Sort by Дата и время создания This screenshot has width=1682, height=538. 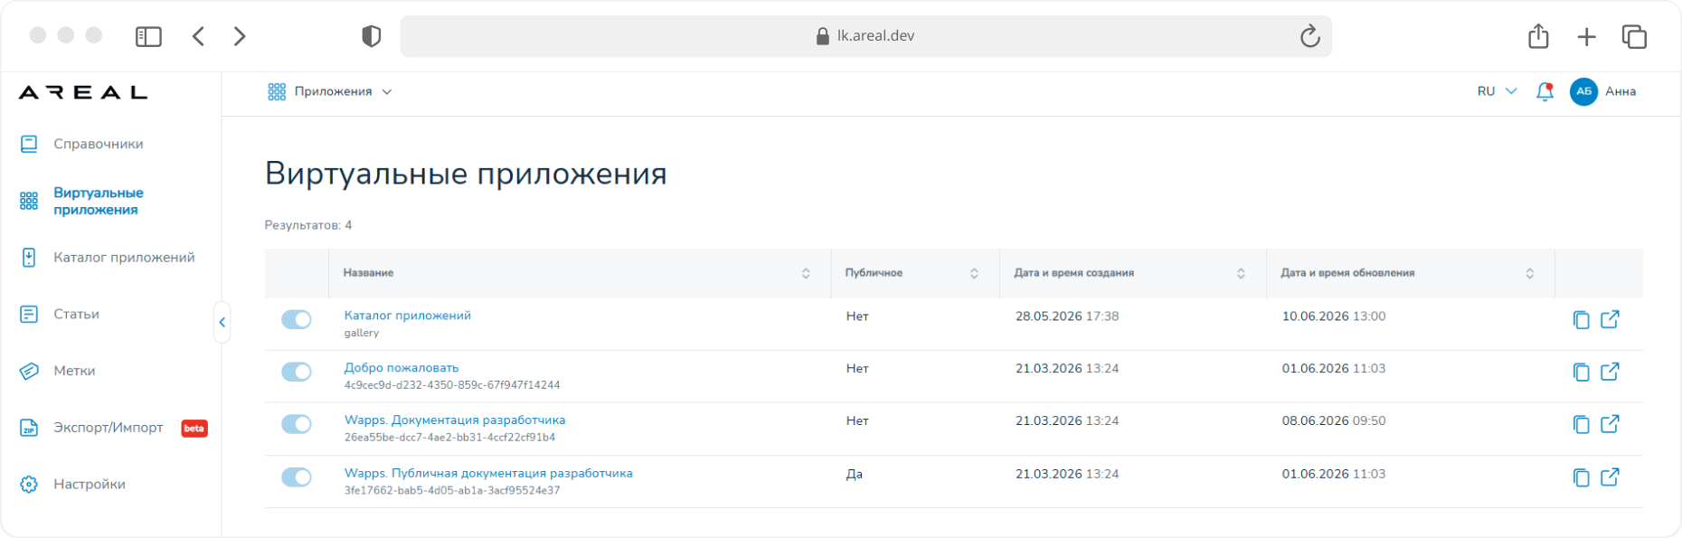click(1241, 273)
